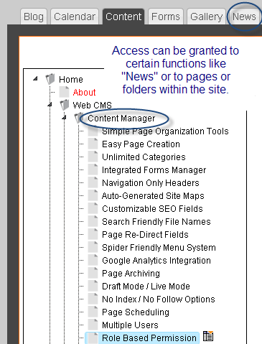The width and height of the screenshot is (262, 344).
Task: Open the Gallery tab
Action: pyautogui.click(x=207, y=17)
